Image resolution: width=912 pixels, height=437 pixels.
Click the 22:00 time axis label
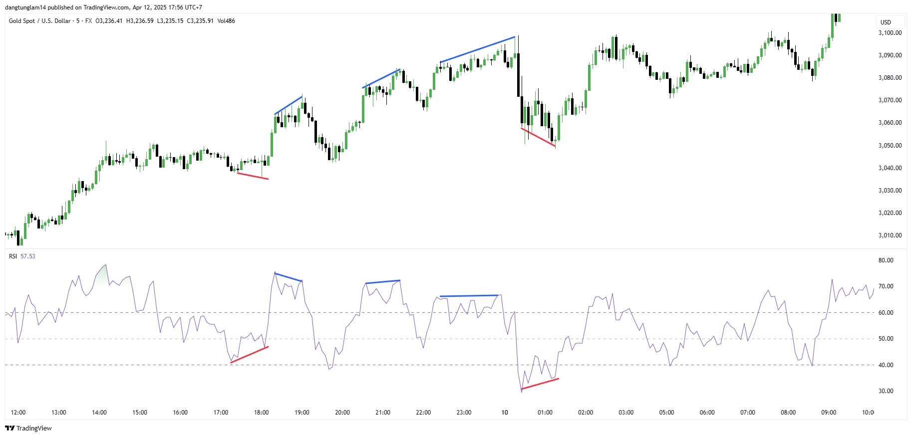(423, 413)
